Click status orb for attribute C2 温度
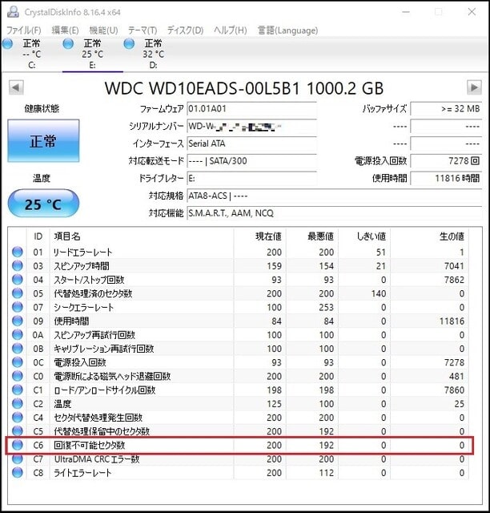490x513 pixels. click(x=18, y=404)
